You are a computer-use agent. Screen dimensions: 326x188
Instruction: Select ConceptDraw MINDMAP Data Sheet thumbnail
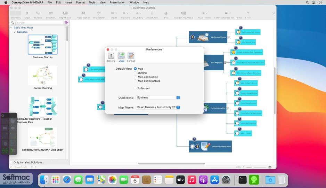pos(43,137)
